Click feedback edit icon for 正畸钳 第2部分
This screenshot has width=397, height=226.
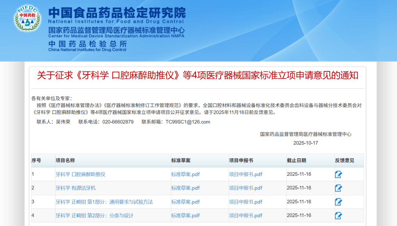[x=338, y=216]
